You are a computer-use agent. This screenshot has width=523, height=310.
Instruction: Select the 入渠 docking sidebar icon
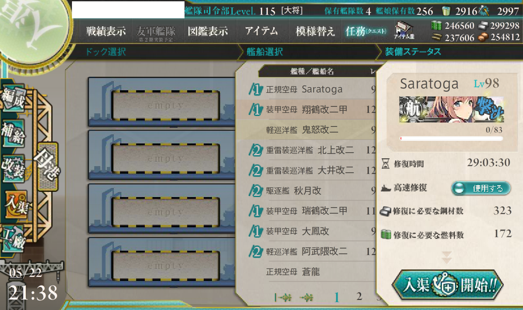pyautogui.click(x=16, y=204)
